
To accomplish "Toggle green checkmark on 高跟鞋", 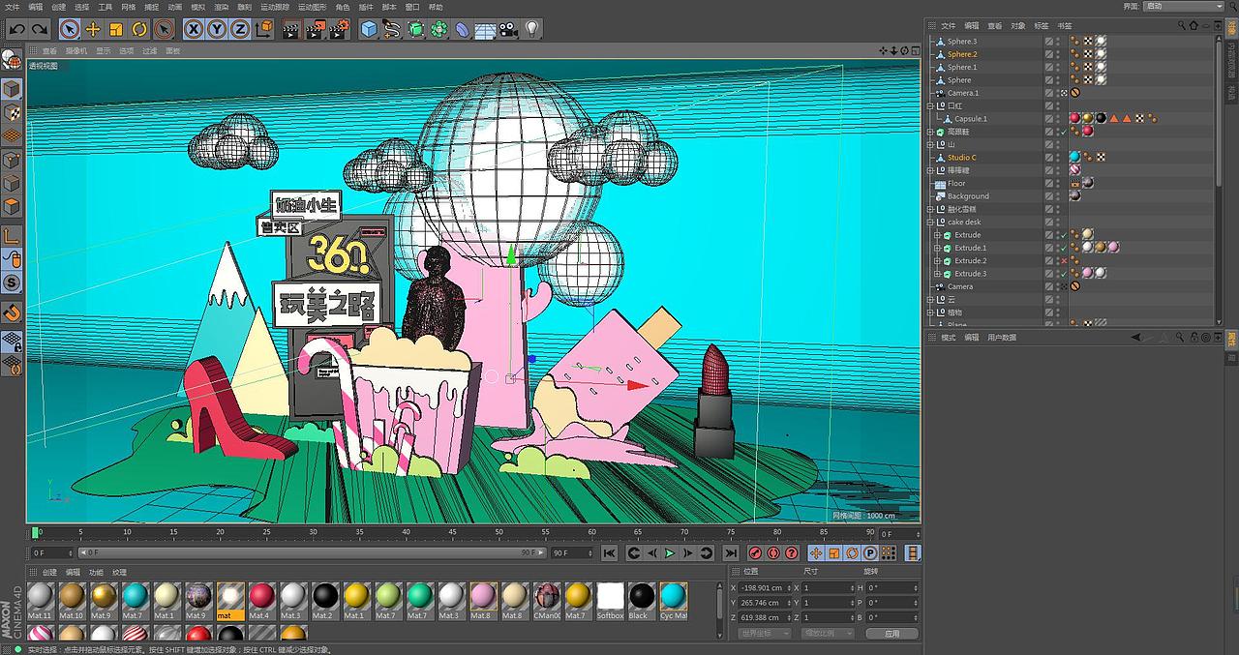I will pyautogui.click(x=1063, y=132).
